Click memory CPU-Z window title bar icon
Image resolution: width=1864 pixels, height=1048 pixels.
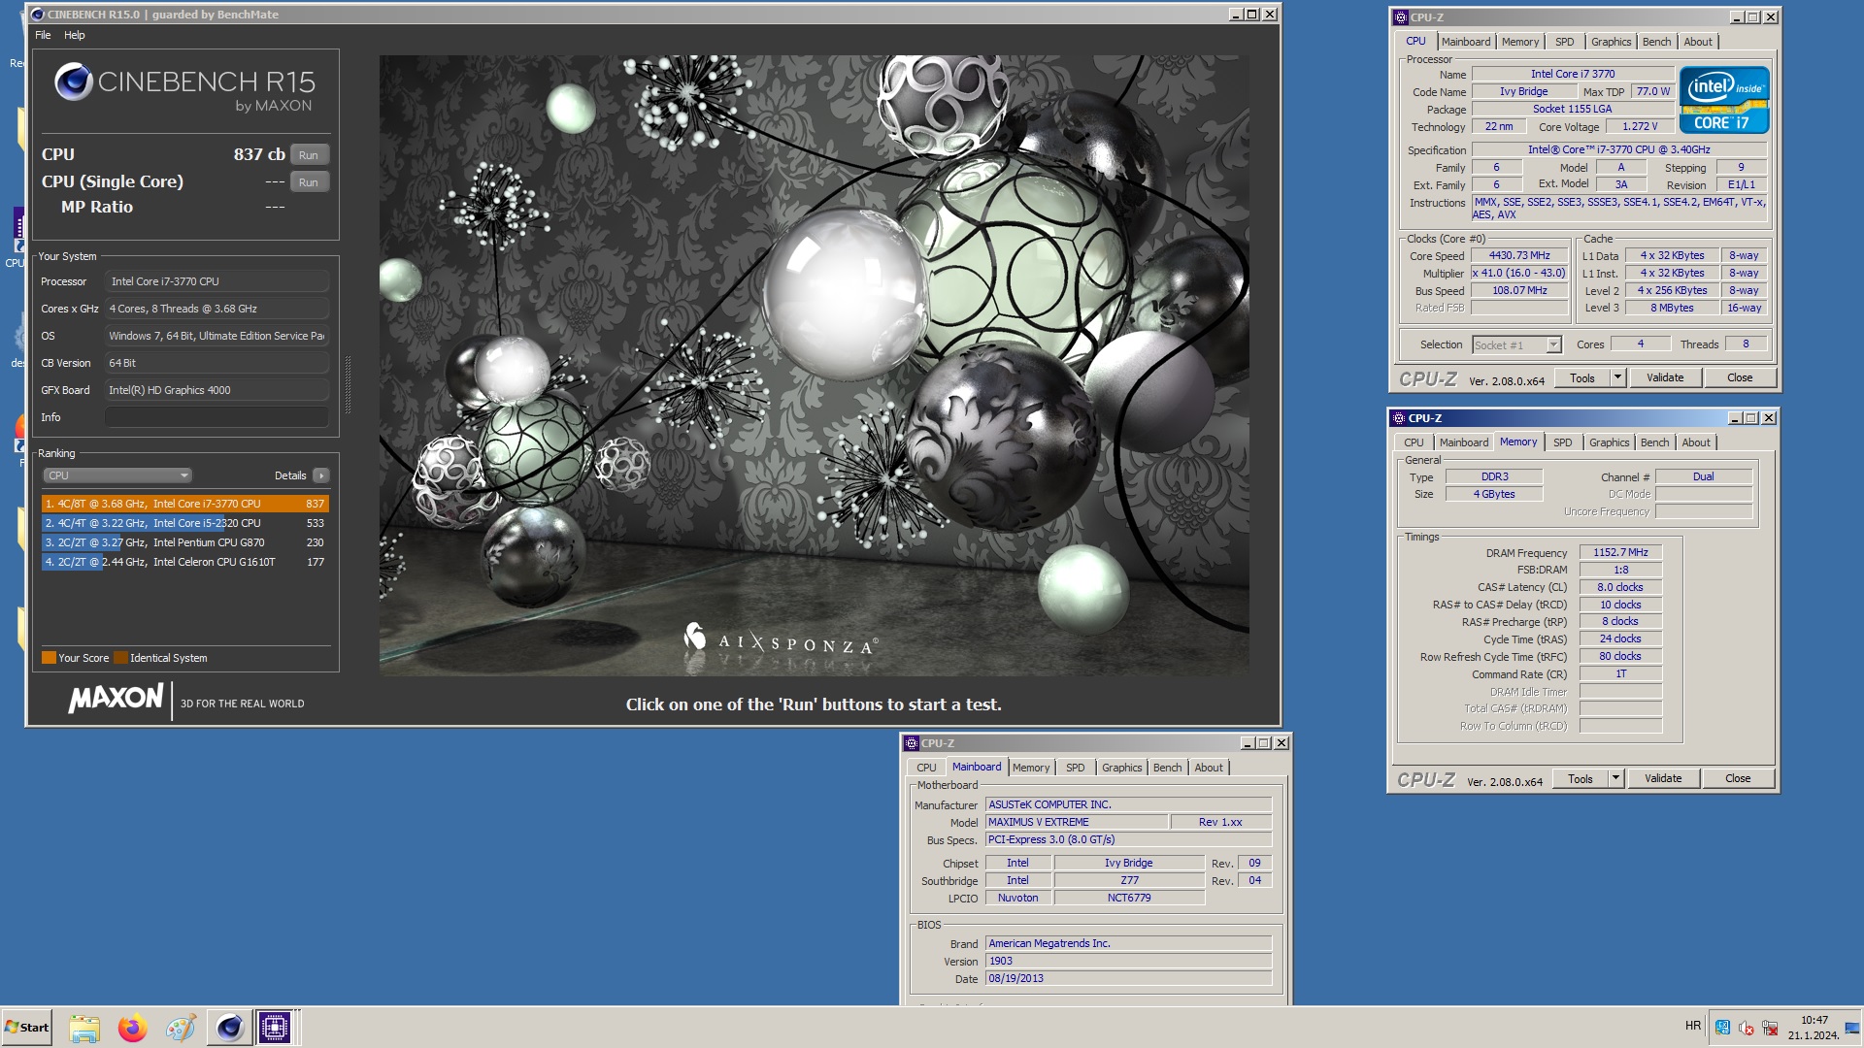pyautogui.click(x=1398, y=418)
